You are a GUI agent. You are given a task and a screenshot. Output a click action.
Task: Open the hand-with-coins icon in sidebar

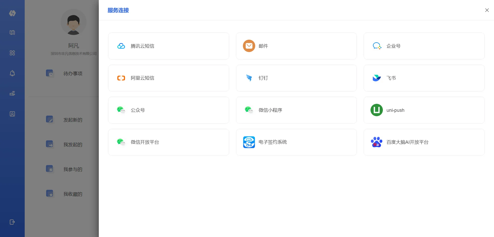click(x=12, y=94)
